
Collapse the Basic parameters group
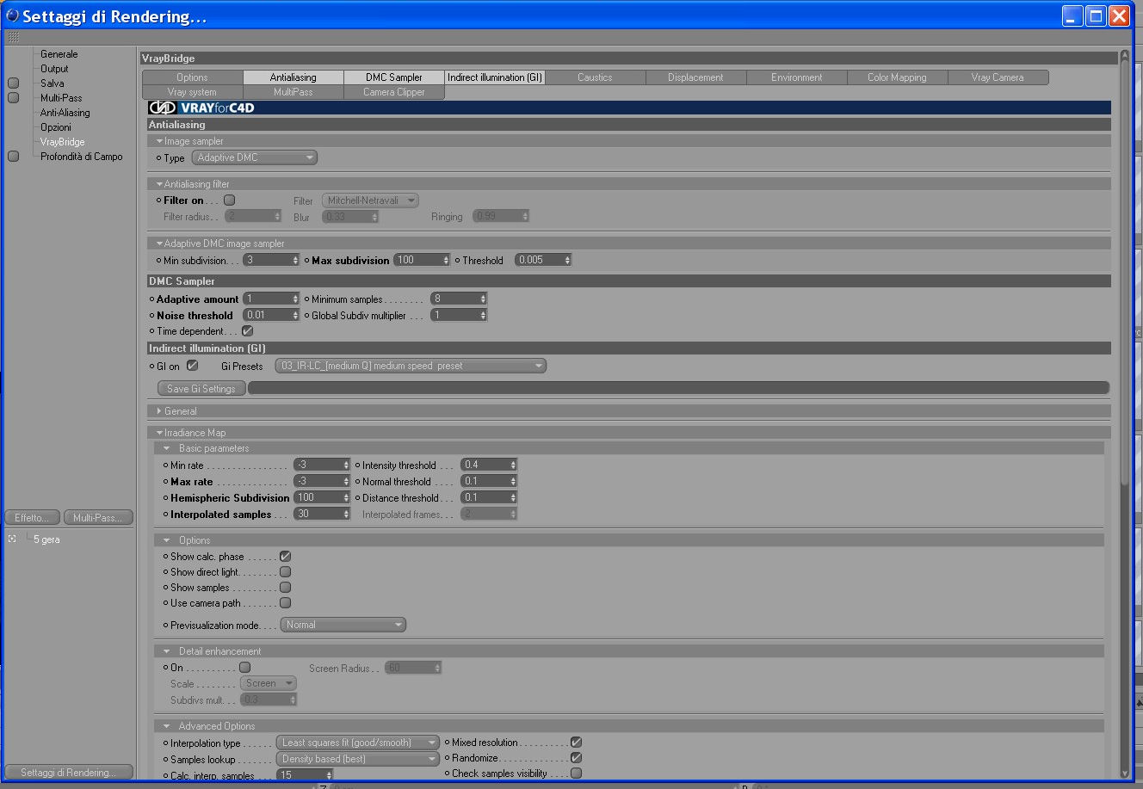167,448
